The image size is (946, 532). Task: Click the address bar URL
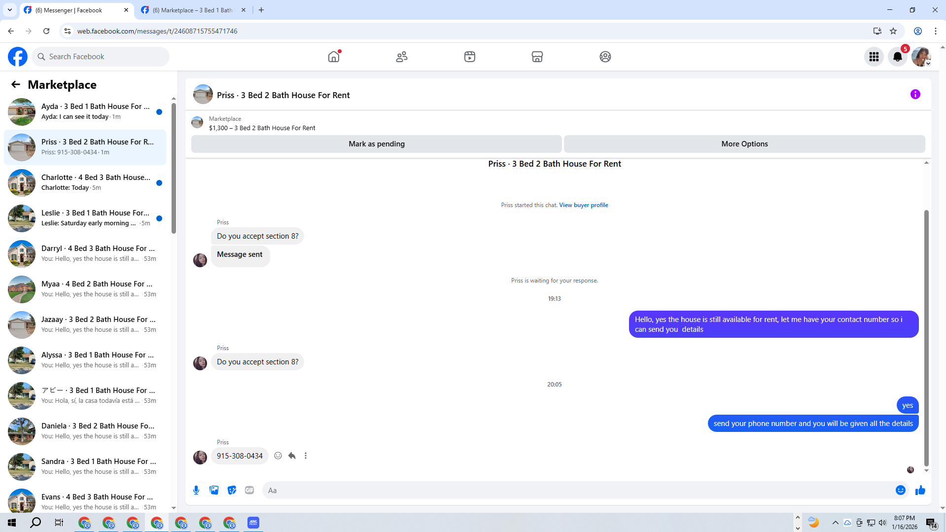157,31
